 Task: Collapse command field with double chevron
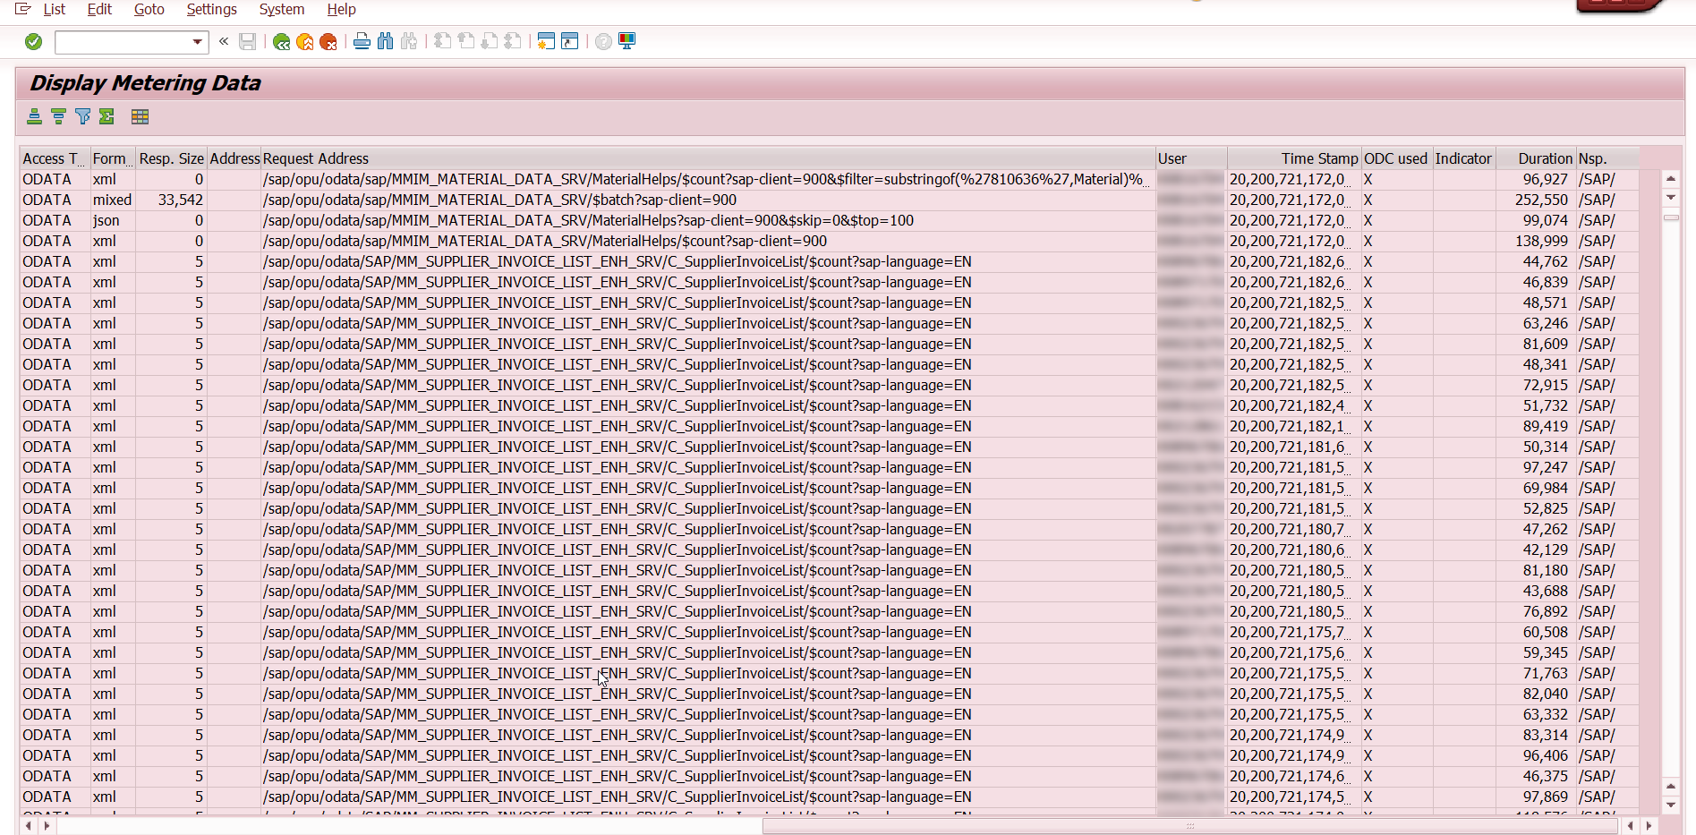point(224,41)
